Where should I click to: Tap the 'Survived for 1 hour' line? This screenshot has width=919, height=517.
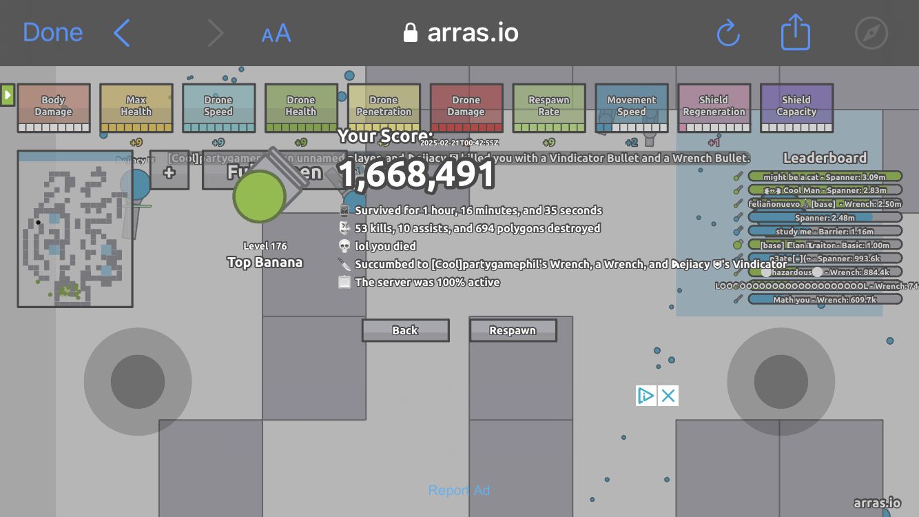click(x=479, y=210)
